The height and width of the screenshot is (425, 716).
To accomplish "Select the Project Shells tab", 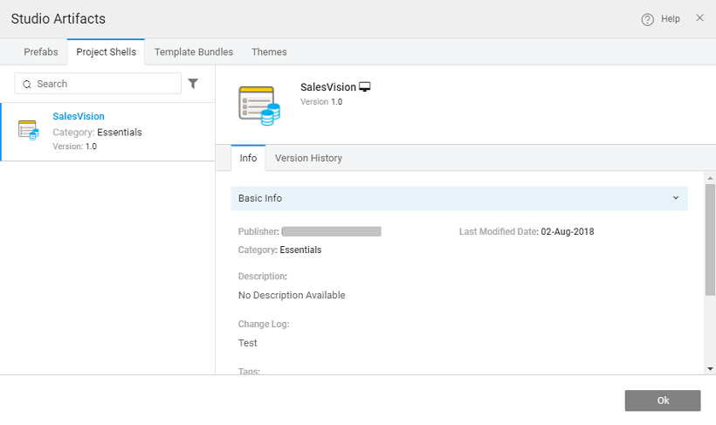I will (106, 52).
